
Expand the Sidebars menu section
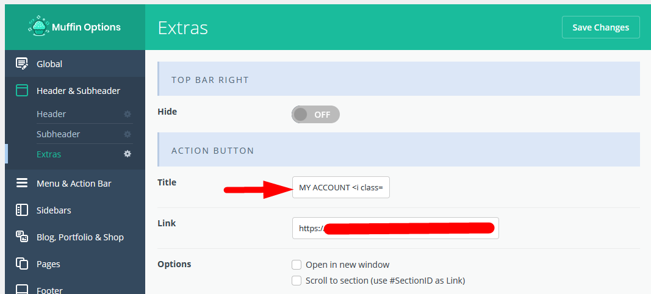75,210
